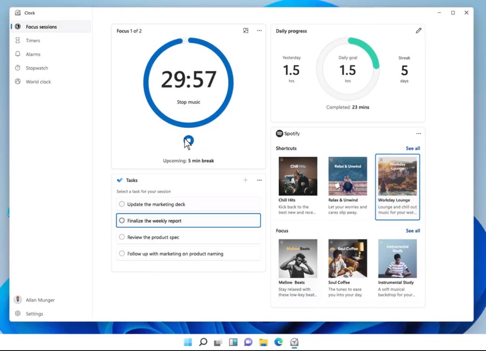Open more options menu in Focus panel
486x351 pixels.
[259, 31]
